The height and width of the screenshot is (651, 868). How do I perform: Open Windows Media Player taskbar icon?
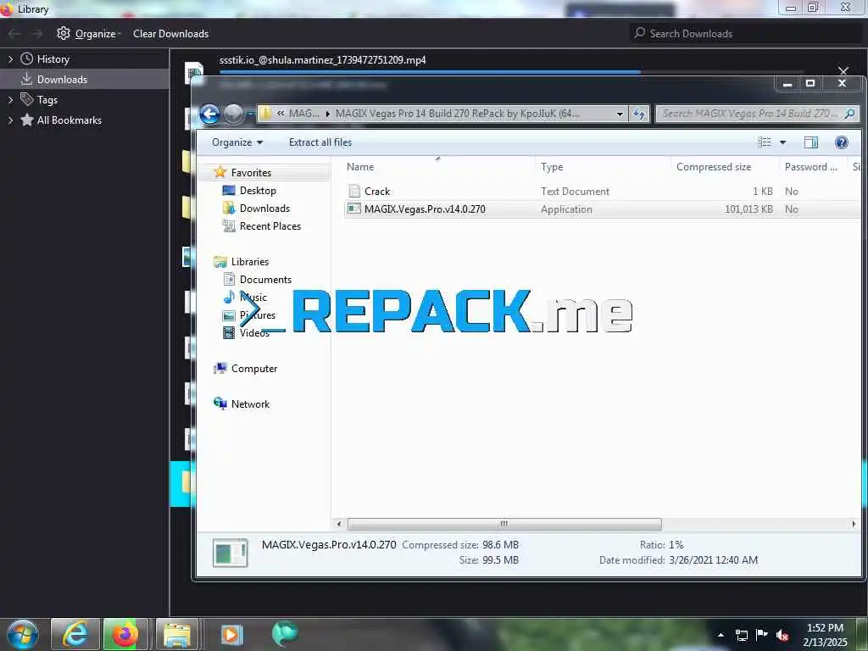click(231, 634)
